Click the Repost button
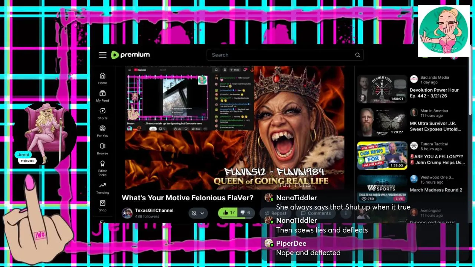 click(275, 213)
